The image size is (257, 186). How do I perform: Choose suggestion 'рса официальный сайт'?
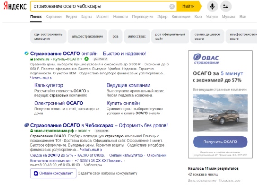tap(170, 36)
